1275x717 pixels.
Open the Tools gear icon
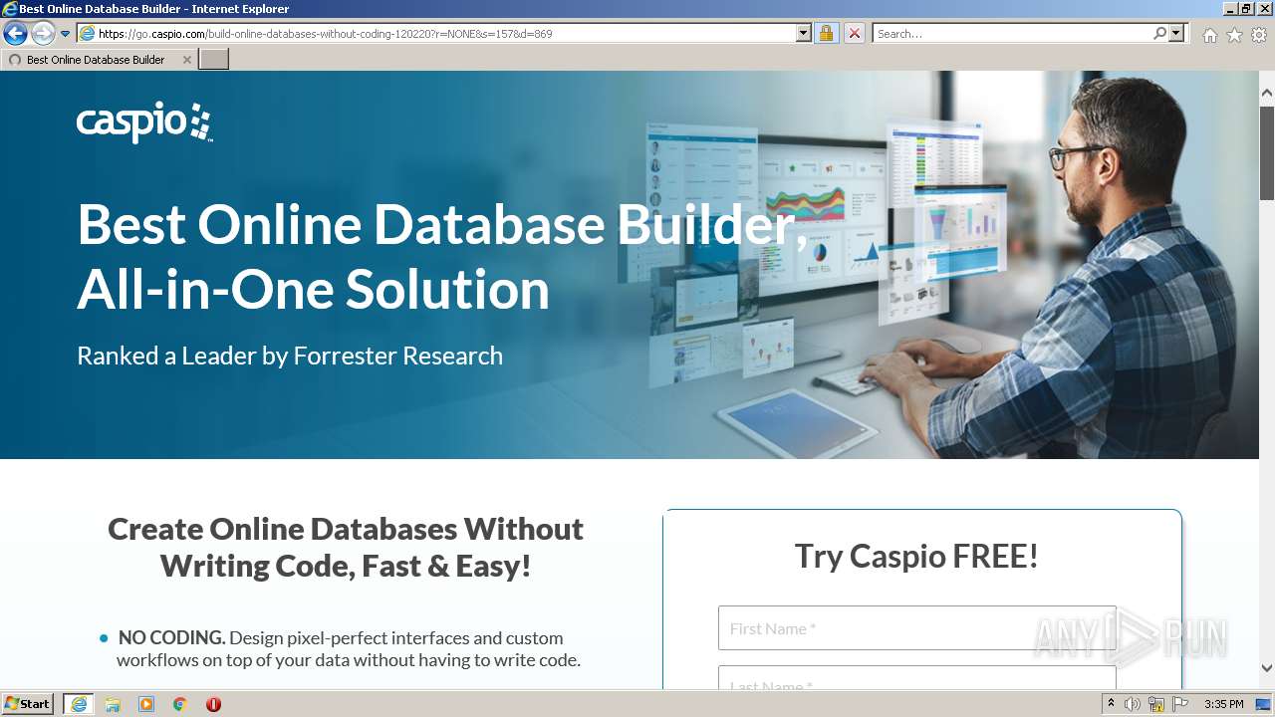point(1259,35)
